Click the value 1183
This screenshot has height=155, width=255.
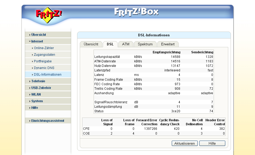(x=209, y=61)
